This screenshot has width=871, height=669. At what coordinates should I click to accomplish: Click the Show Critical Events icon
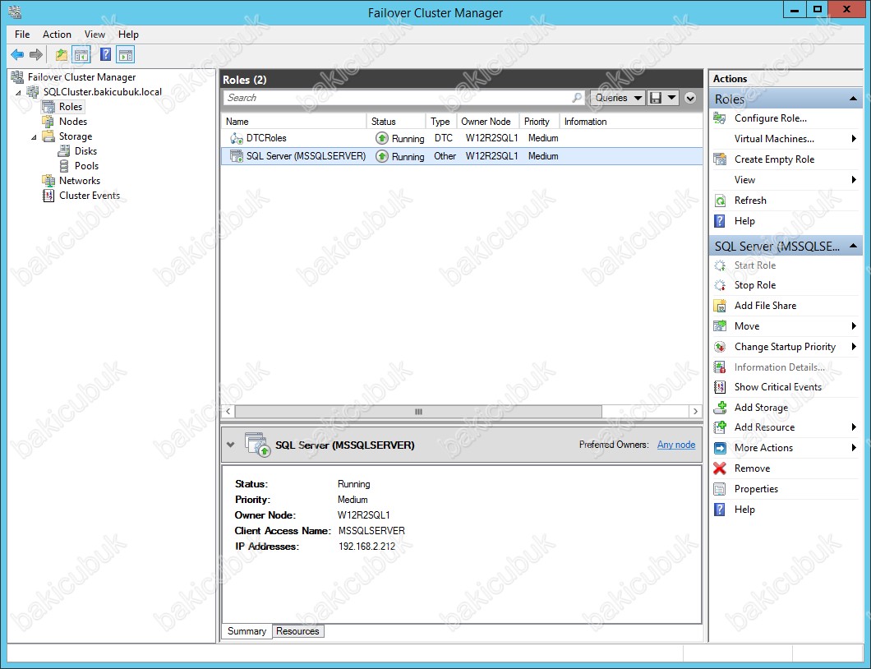point(720,387)
